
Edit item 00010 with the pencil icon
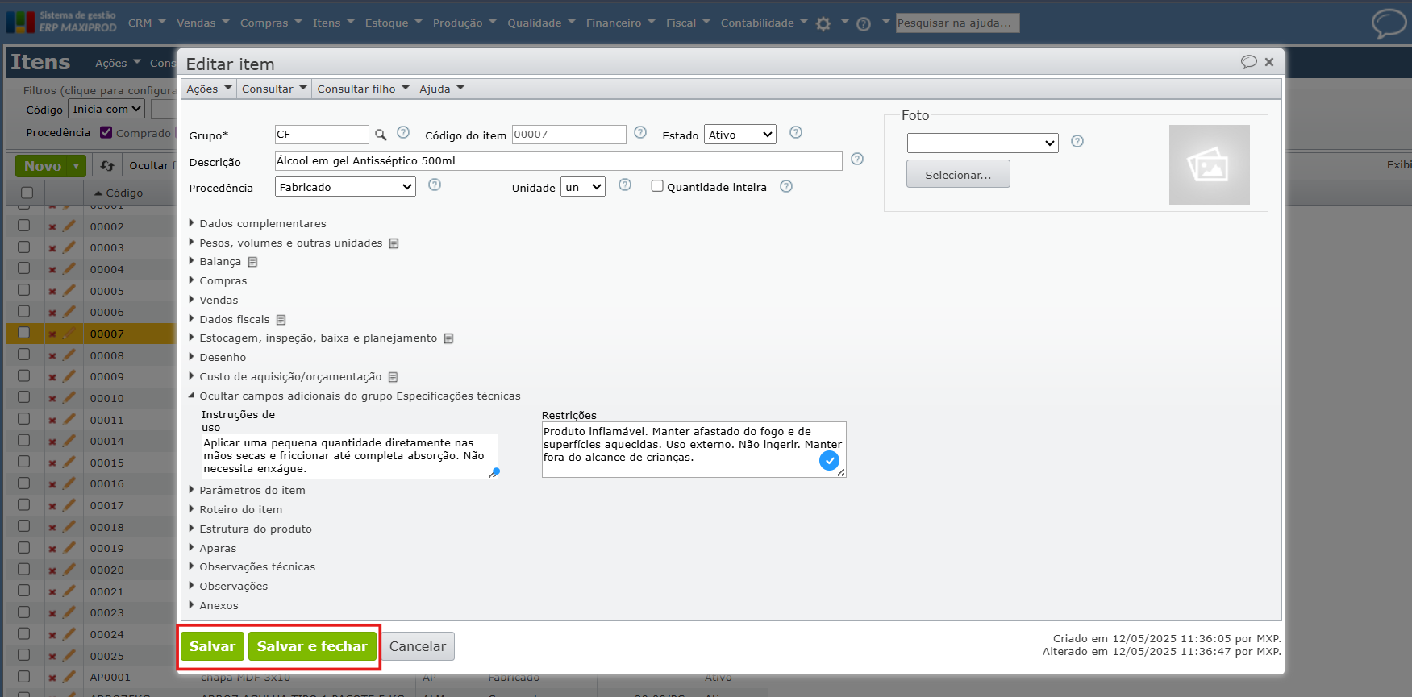[x=69, y=397]
